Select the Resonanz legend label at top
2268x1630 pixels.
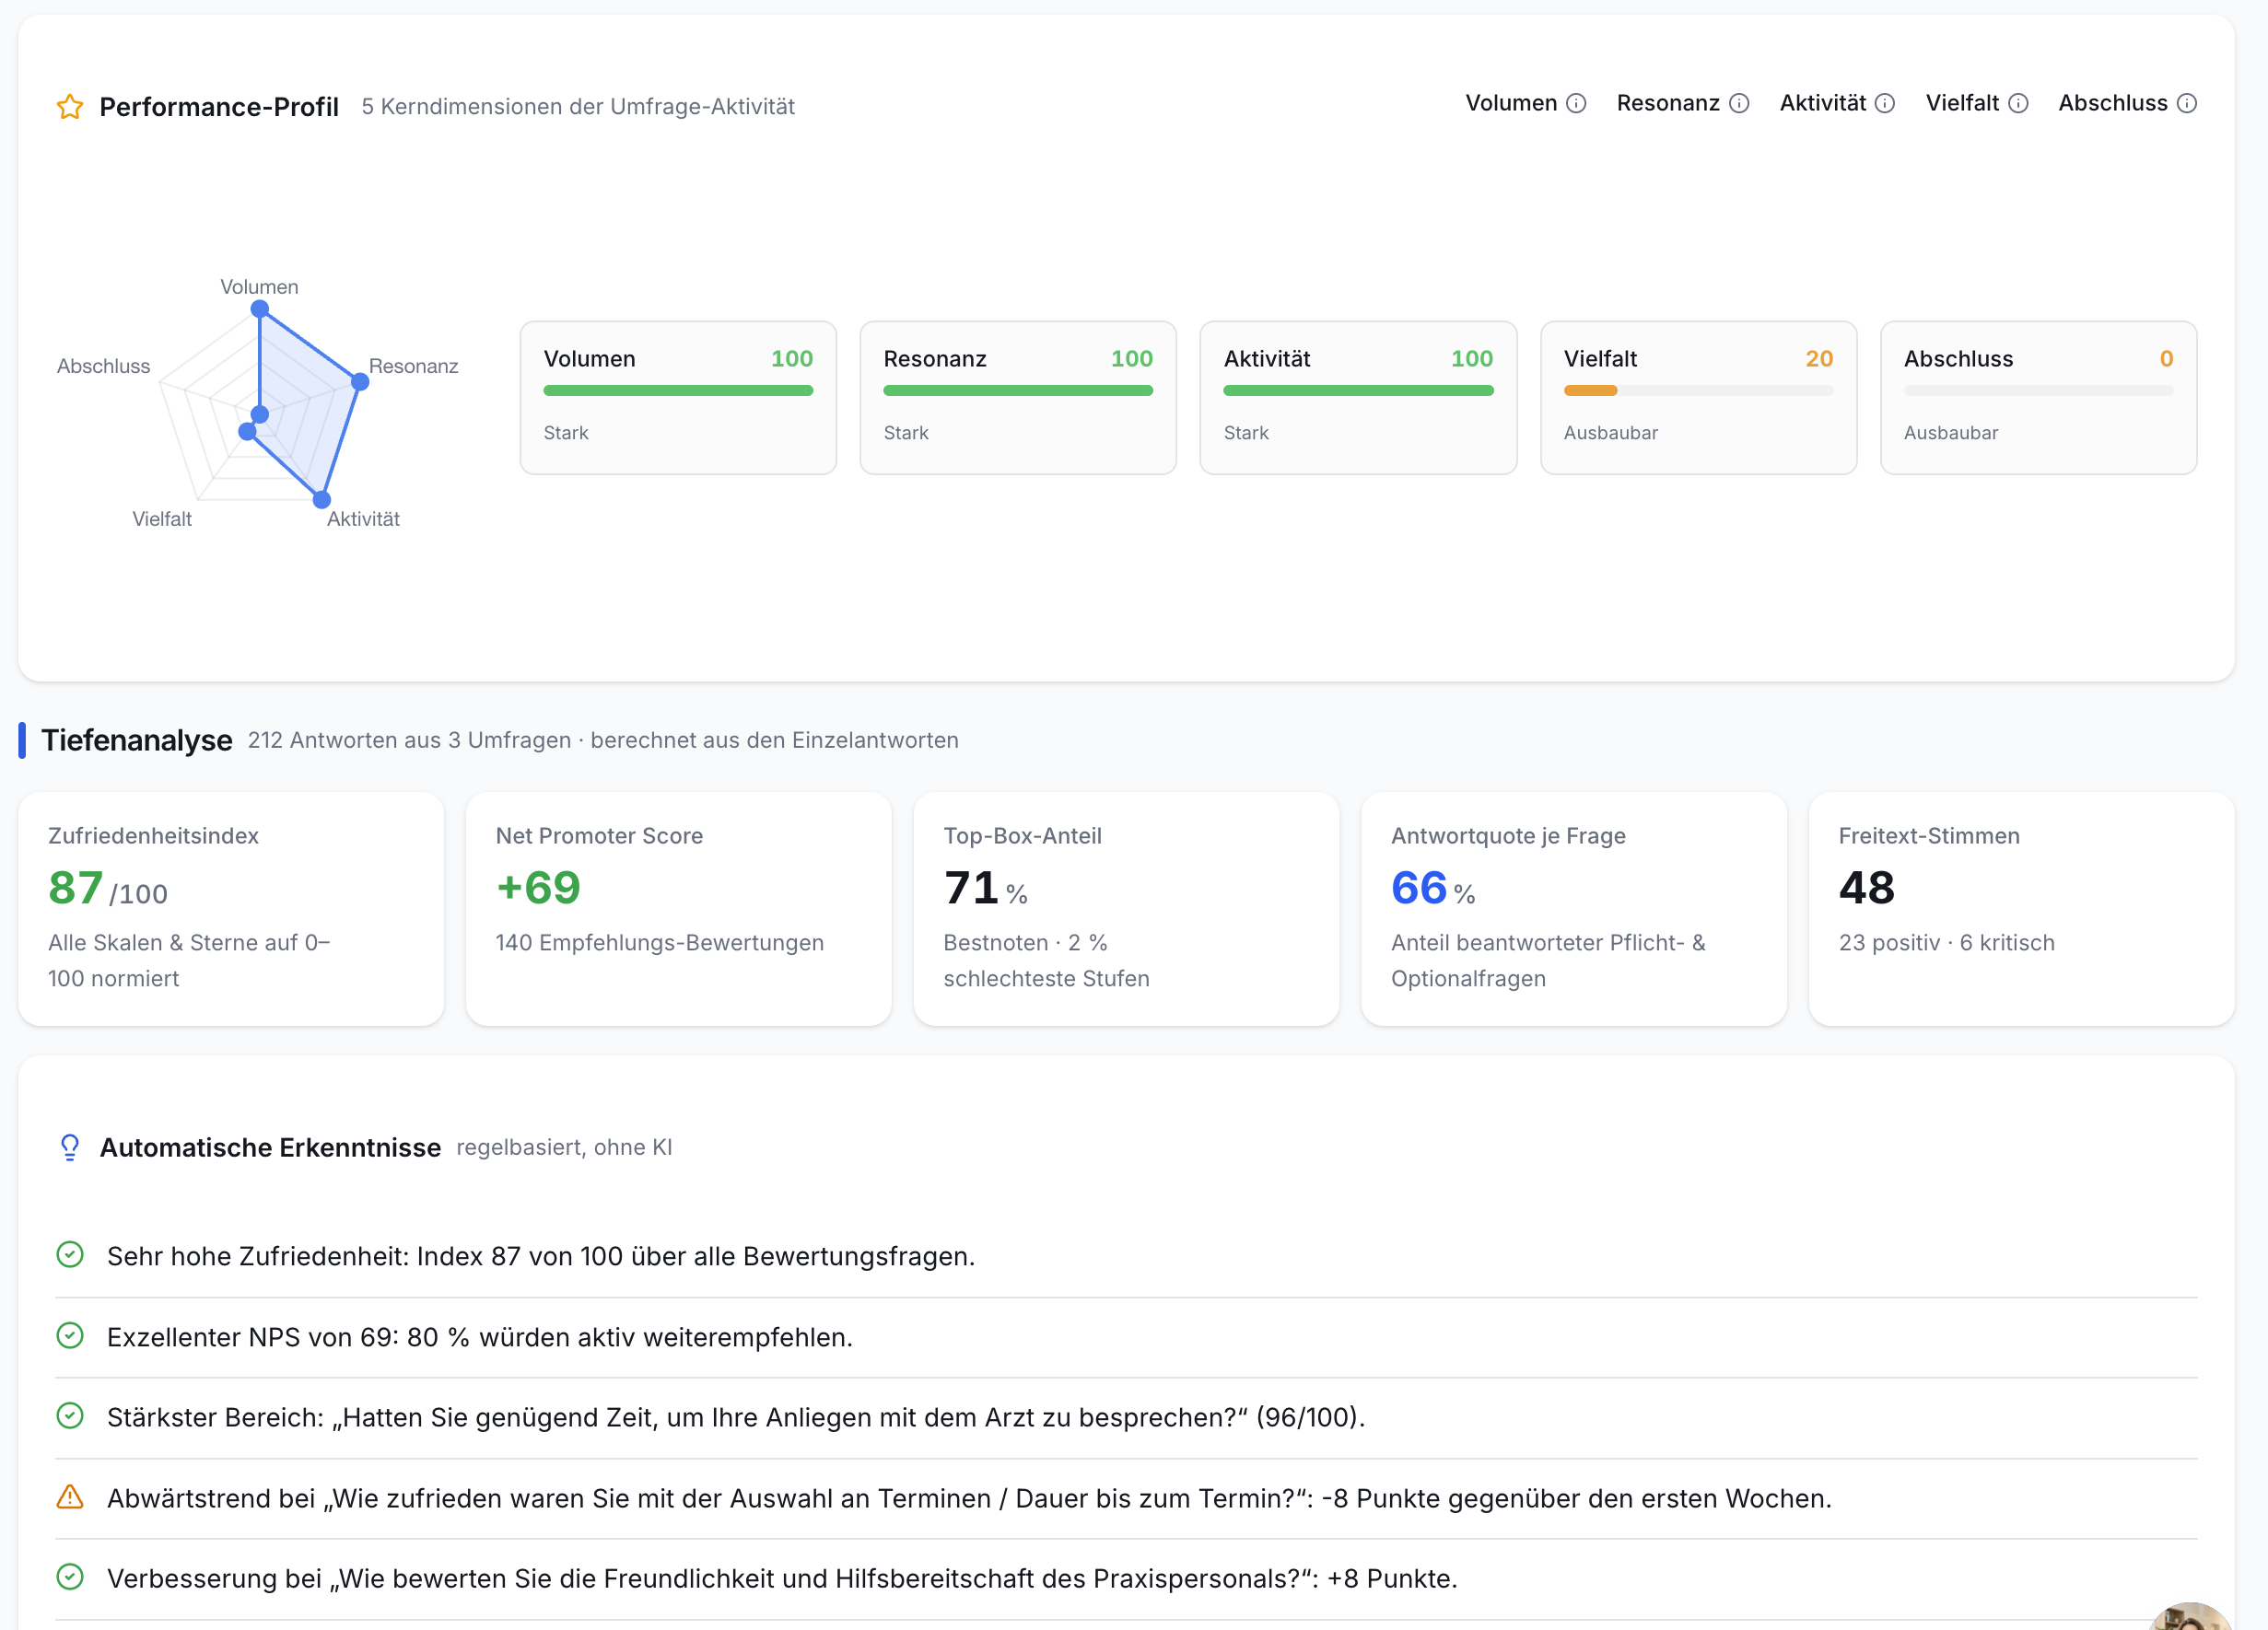tap(1668, 103)
